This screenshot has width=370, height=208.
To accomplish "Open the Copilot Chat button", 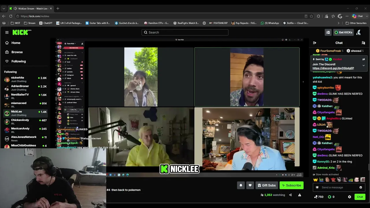I will (357, 16).
